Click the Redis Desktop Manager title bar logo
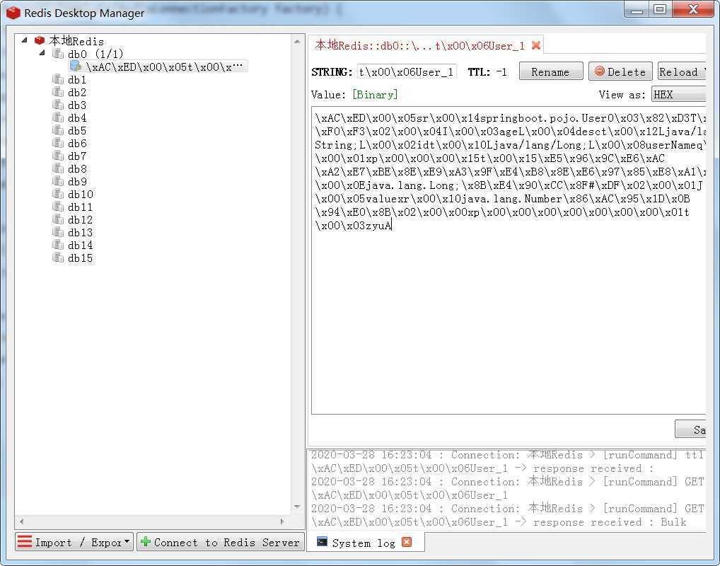Viewport: 720px width, 566px height. (x=13, y=13)
